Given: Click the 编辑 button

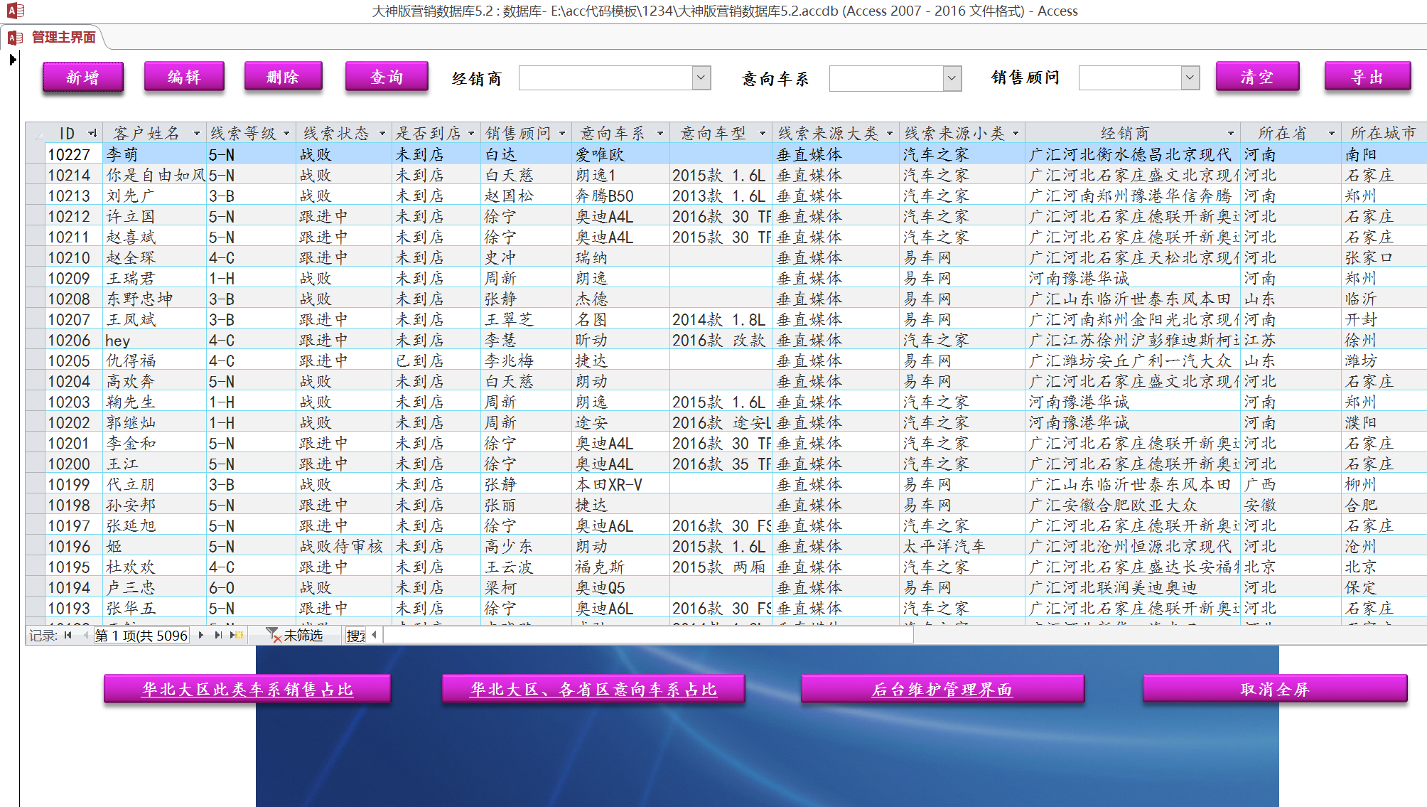Looking at the screenshot, I should tap(184, 77).
